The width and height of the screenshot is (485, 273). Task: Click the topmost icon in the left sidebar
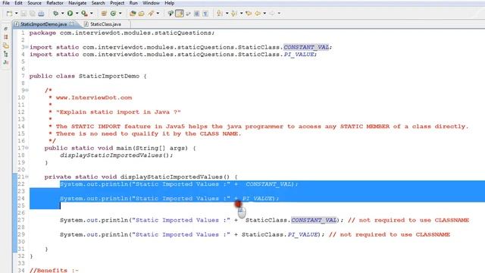[x=5, y=29]
